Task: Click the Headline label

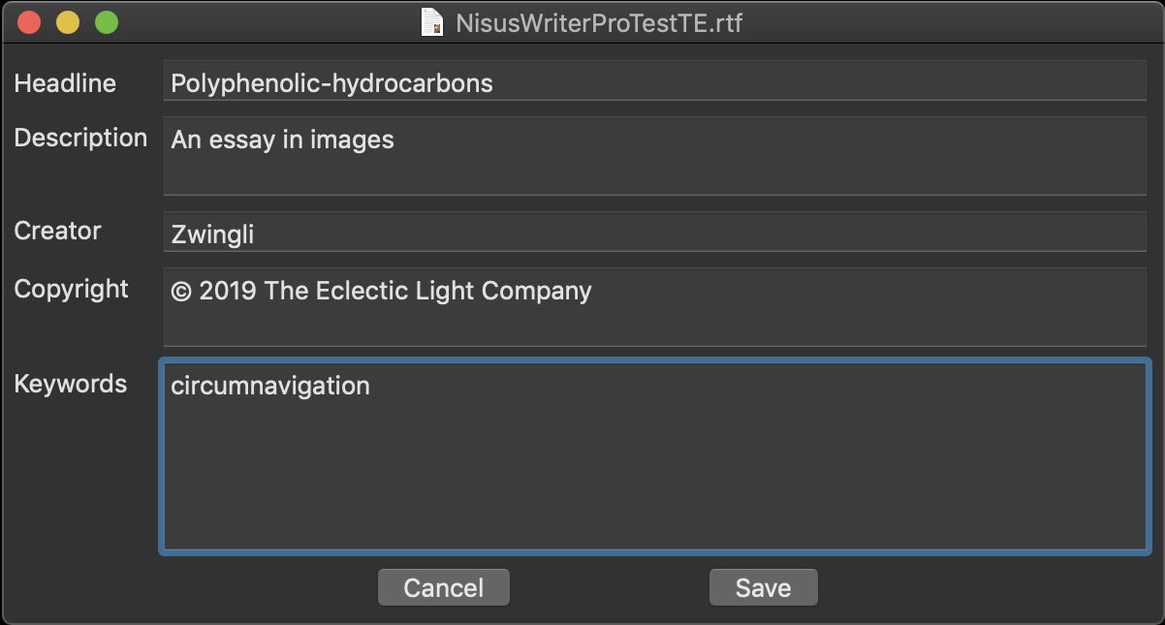Action: 65,83
